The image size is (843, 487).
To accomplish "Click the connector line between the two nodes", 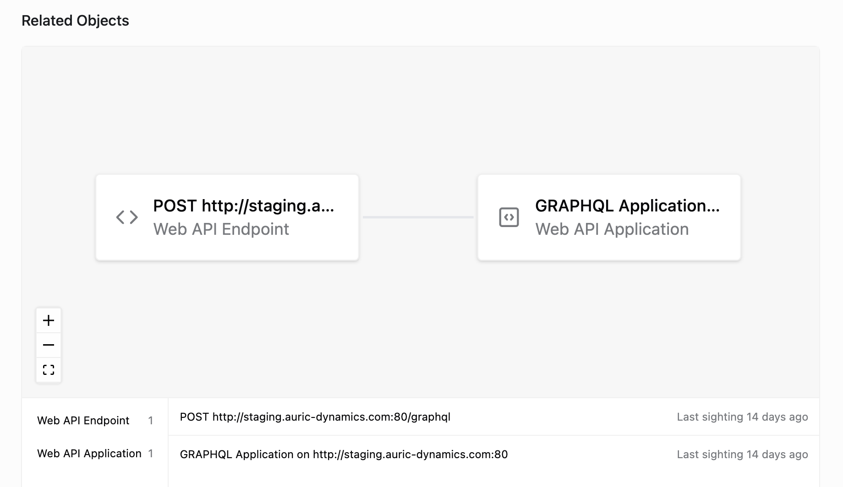I will pyautogui.click(x=418, y=217).
